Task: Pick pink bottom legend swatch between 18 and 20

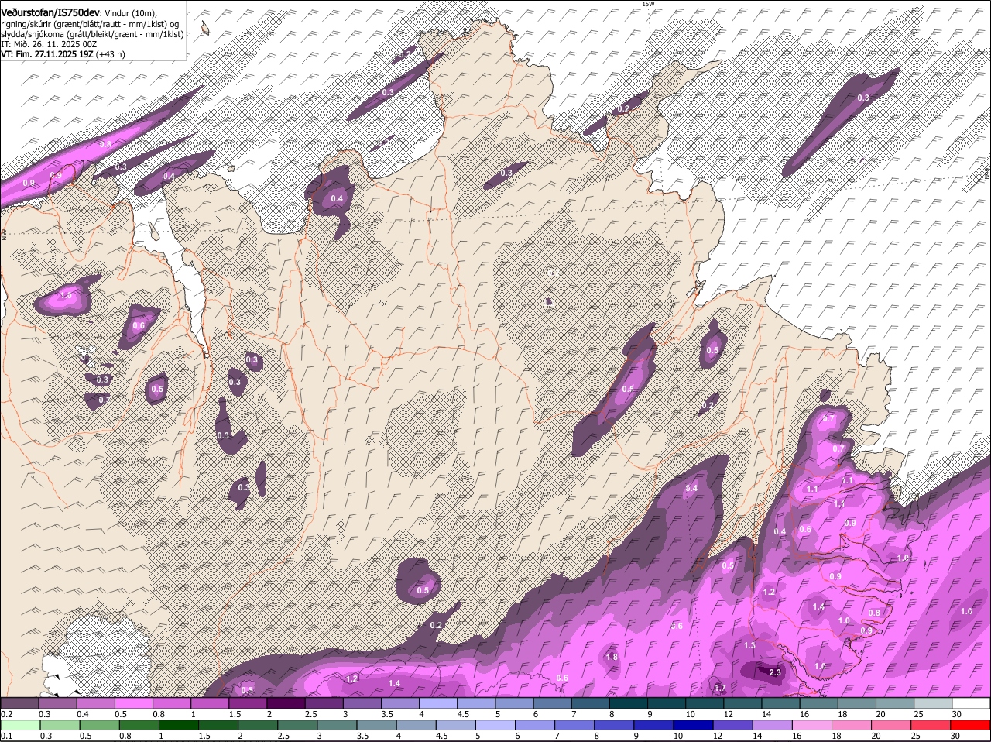Action: [x=852, y=725]
